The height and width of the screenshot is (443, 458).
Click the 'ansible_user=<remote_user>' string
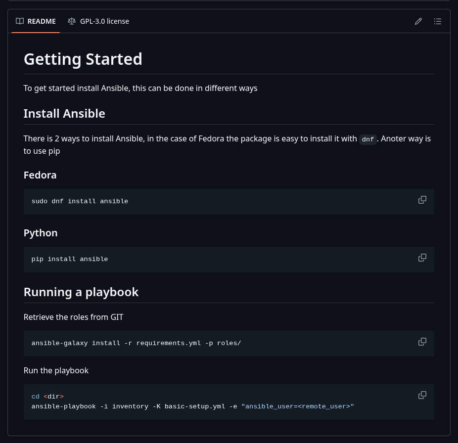297,406
